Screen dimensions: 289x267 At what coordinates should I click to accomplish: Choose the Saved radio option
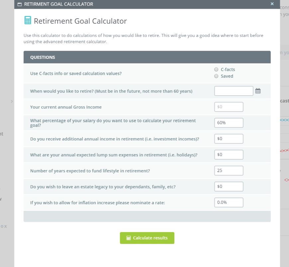point(217,76)
